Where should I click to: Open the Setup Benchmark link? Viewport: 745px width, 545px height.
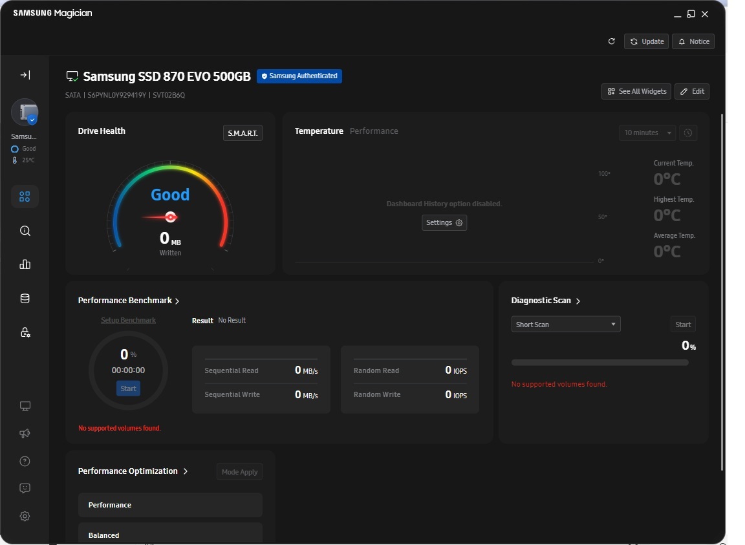[x=128, y=320]
